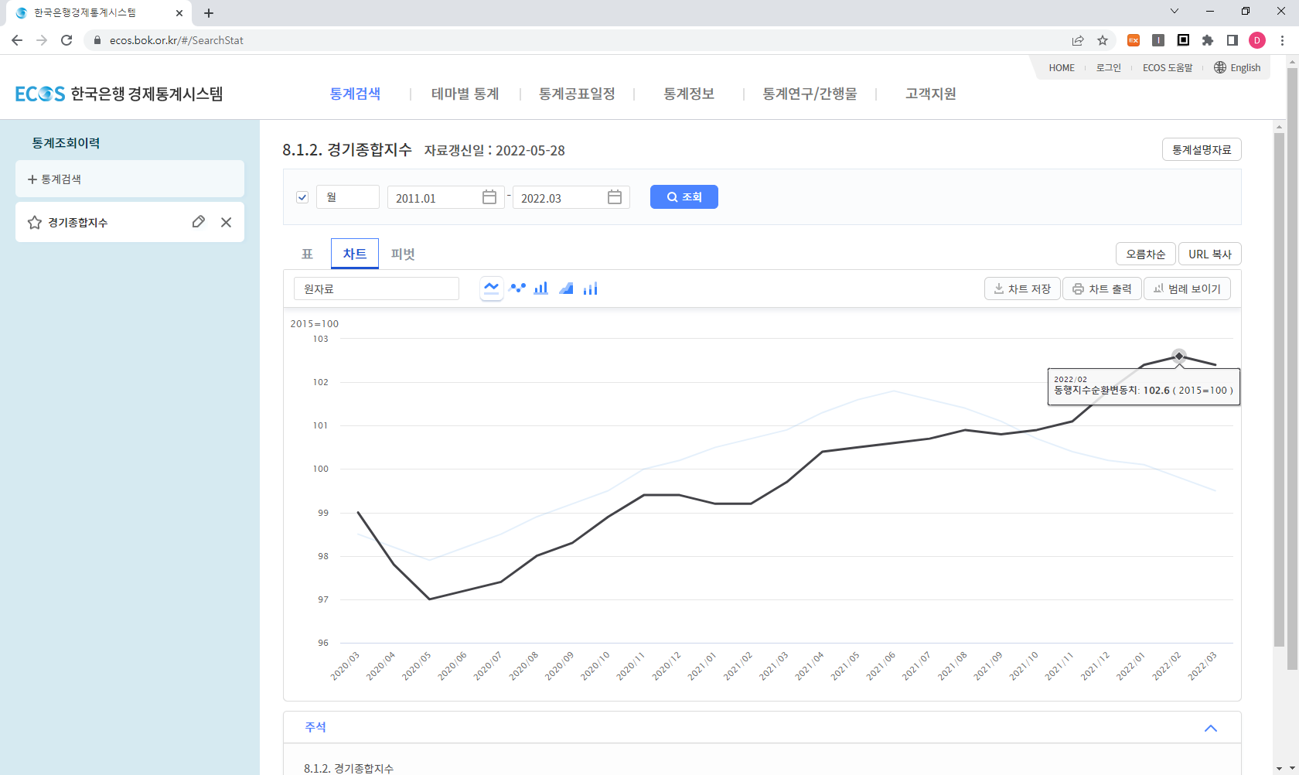
Task: Copy link with the URL 복사 button
Action: pyautogui.click(x=1210, y=254)
